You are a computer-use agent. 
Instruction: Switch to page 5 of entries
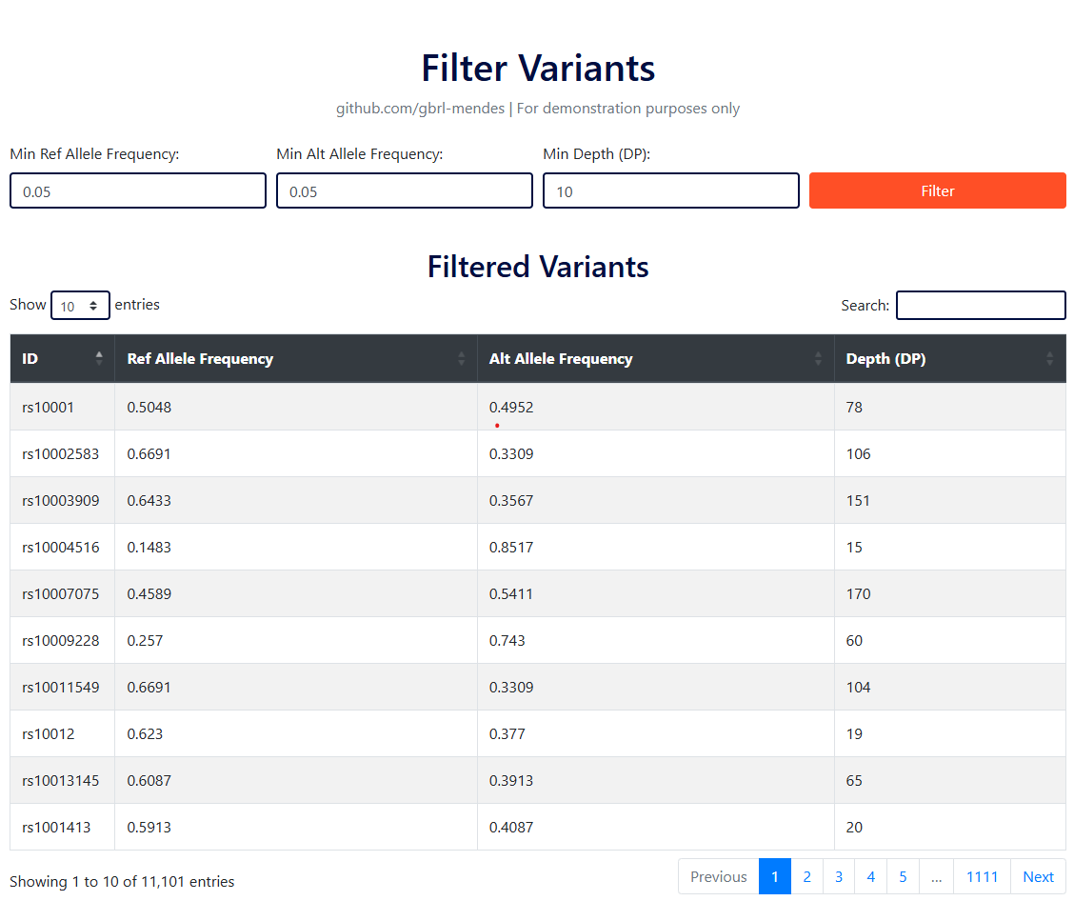pos(903,876)
